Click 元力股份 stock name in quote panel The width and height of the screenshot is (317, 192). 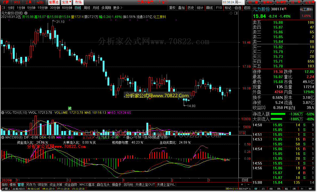pos(261,9)
